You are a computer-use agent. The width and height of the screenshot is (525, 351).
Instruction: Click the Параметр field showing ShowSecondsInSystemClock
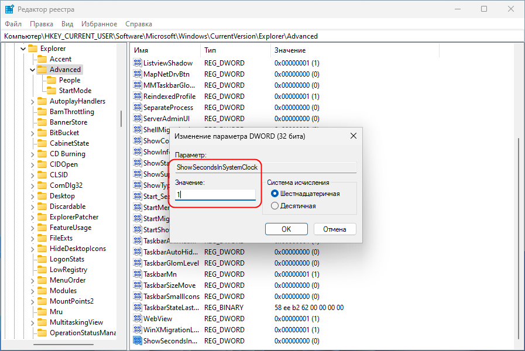[266, 167]
